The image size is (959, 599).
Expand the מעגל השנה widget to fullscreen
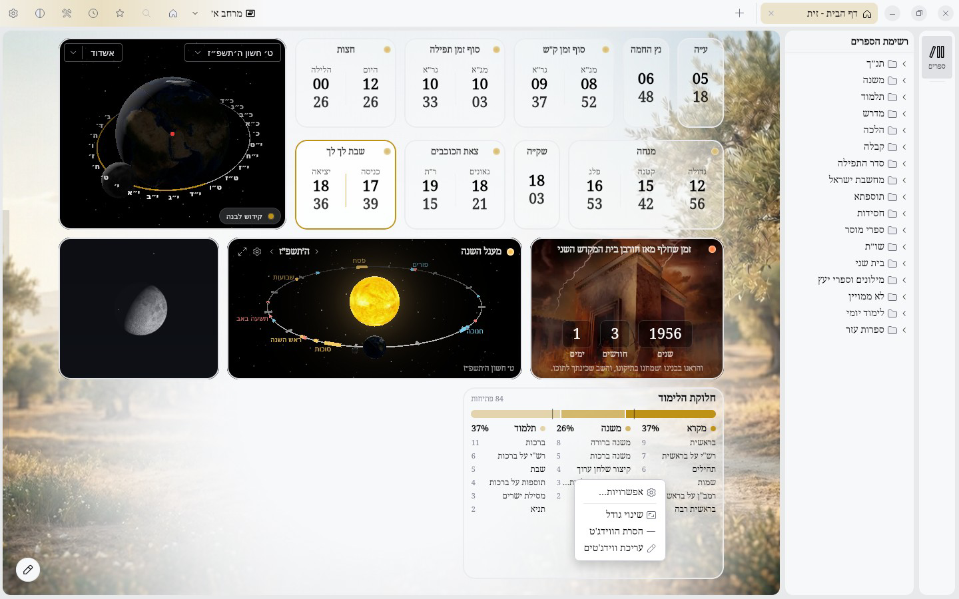(x=242, y=252)
